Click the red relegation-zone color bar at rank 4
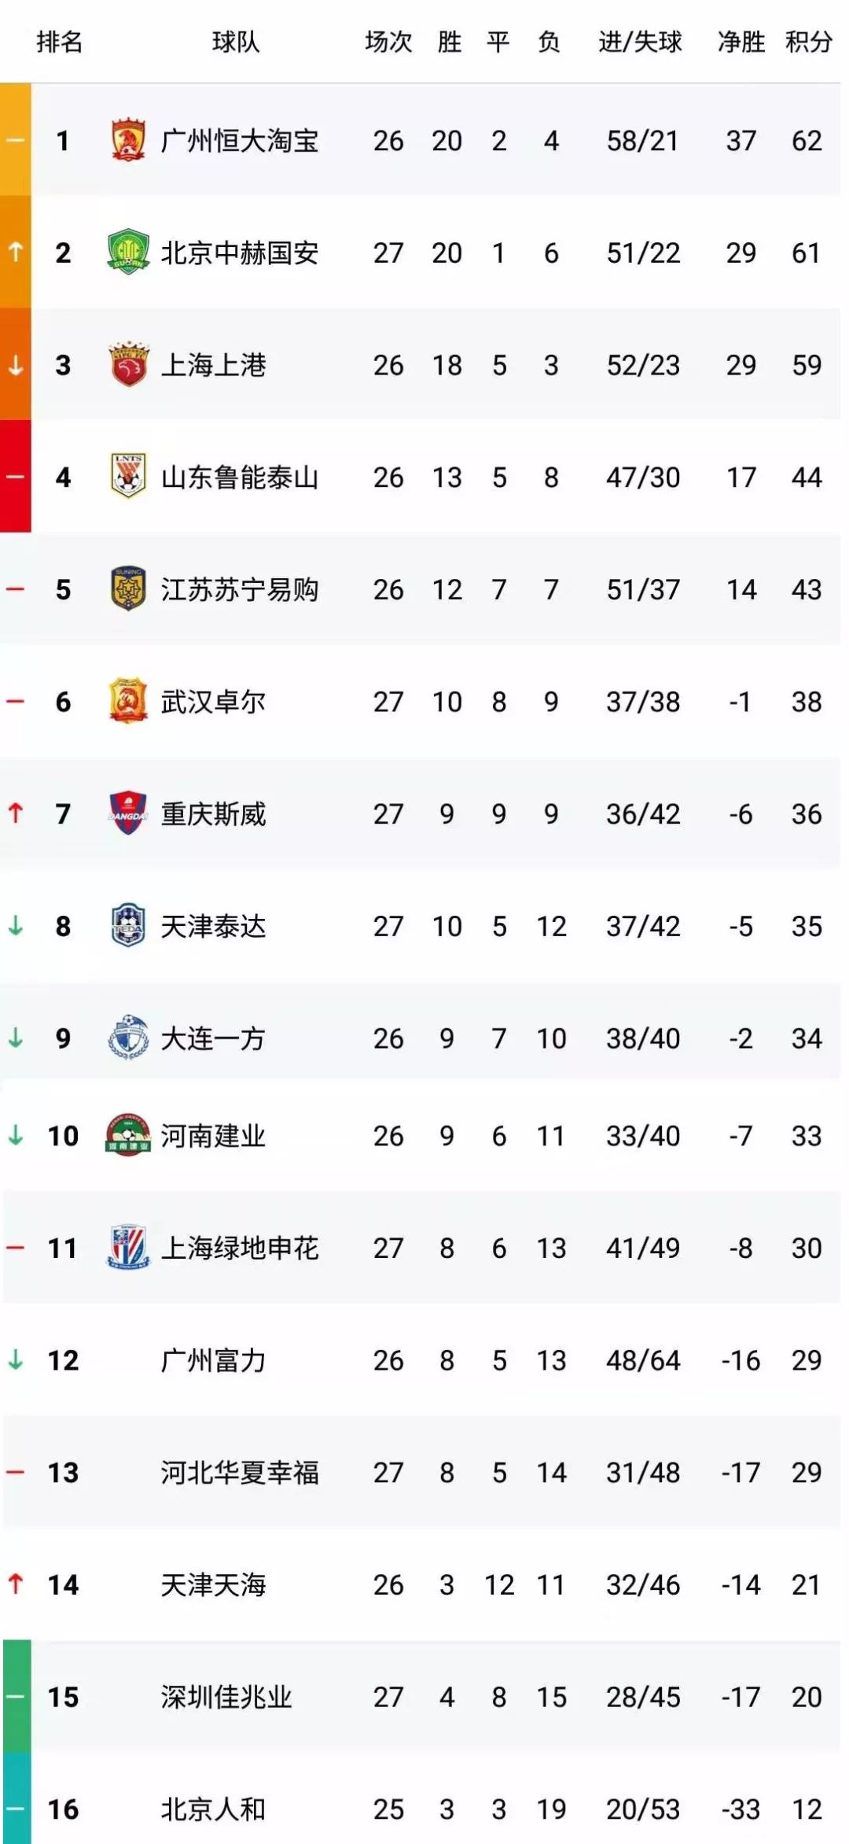This screenshot has height=1844, width=849. coord(15,477)
